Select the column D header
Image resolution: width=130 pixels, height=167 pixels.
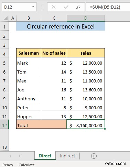(86, 18)
